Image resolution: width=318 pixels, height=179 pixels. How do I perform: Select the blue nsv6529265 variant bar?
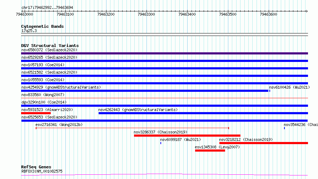coord(164,61)
